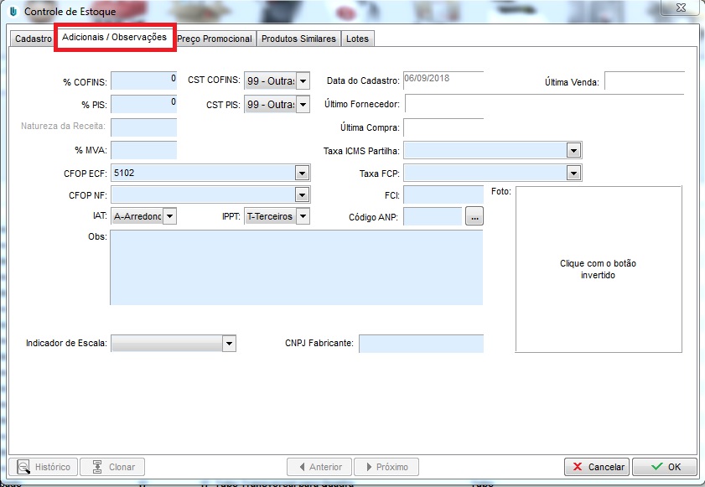The image size is (705, 487).
Task: Expand the CST COFINS dropdown
Action: point(303,81)
